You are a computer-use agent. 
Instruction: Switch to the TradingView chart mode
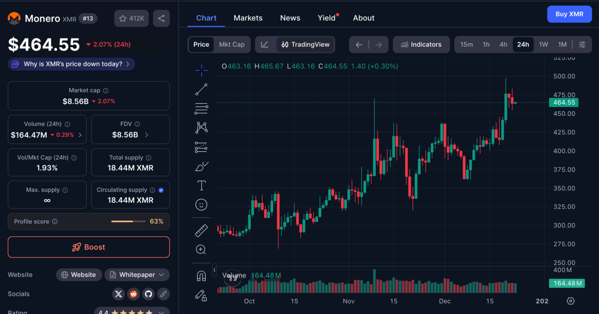(305, 44)
